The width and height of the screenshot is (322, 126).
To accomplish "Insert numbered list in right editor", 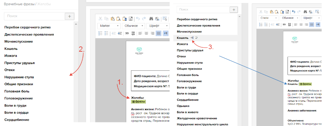I will click(261, 24).
